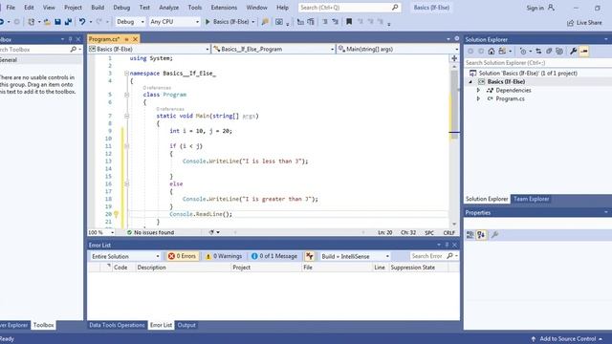Open the Build + IntelliSense dropdown
This screenshot has width=612, height=344.
click(355, 256)
